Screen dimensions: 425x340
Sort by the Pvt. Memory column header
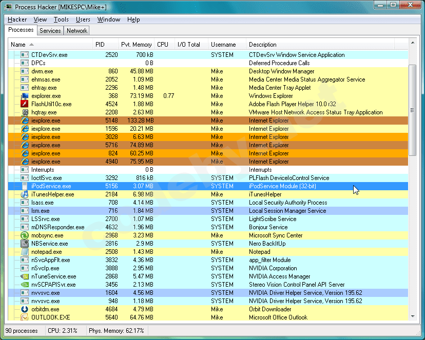tap(136, 45)
